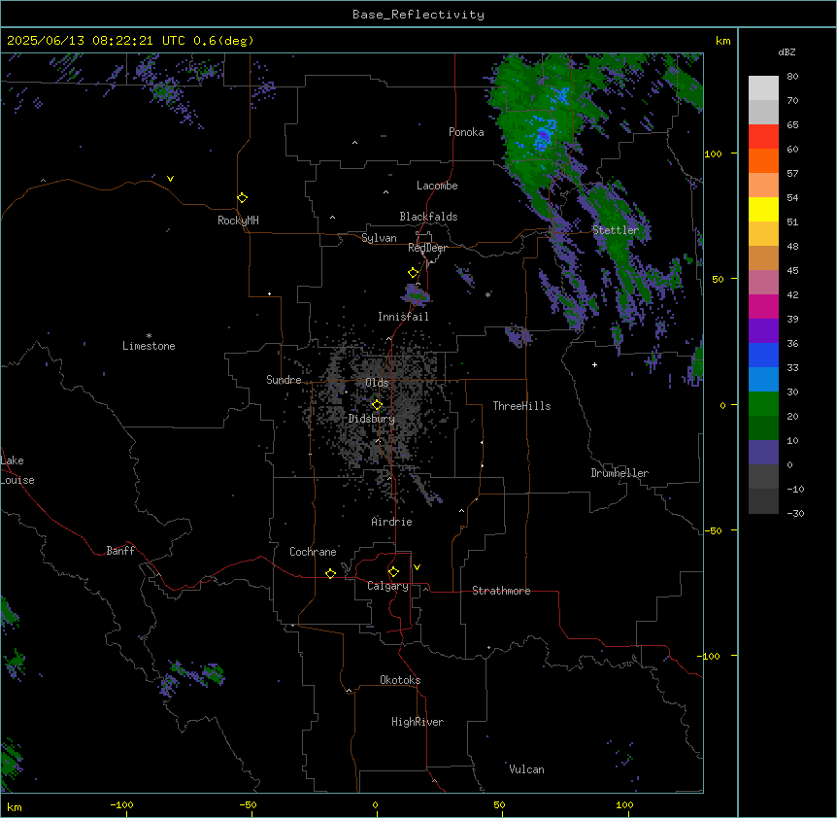Click the Blackfalds city label
The width and height of the screenshot is (837, 818).
[428, 217]
